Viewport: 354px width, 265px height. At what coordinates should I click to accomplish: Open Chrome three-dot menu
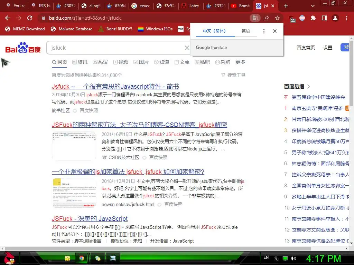346,18
